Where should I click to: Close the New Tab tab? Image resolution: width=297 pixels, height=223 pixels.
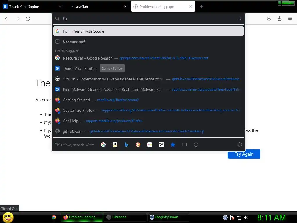coord(125,6)
